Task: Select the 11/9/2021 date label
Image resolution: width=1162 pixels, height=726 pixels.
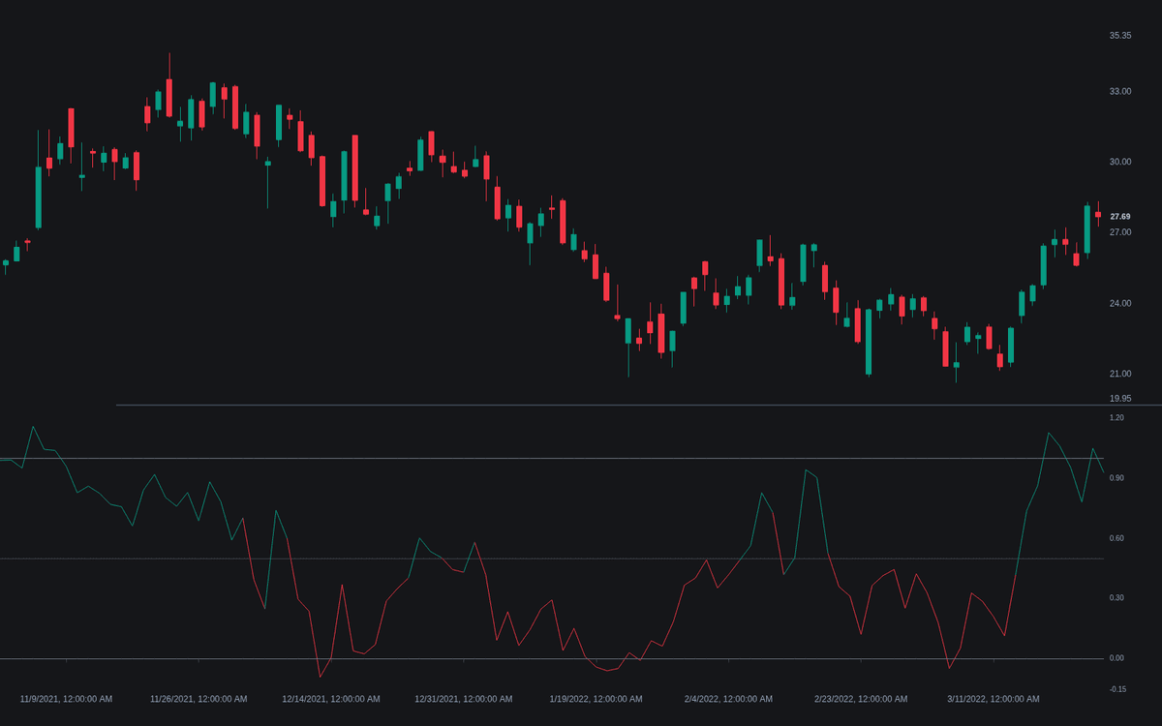Action: pyautogui.click(x=66, y=699)
